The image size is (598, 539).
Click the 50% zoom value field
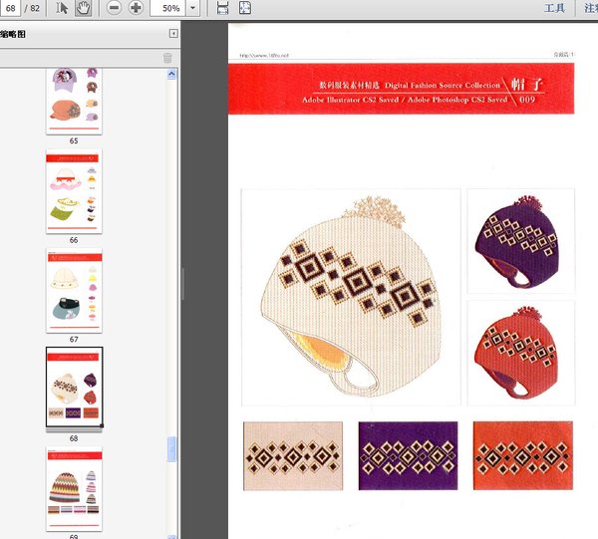(168, 8)
